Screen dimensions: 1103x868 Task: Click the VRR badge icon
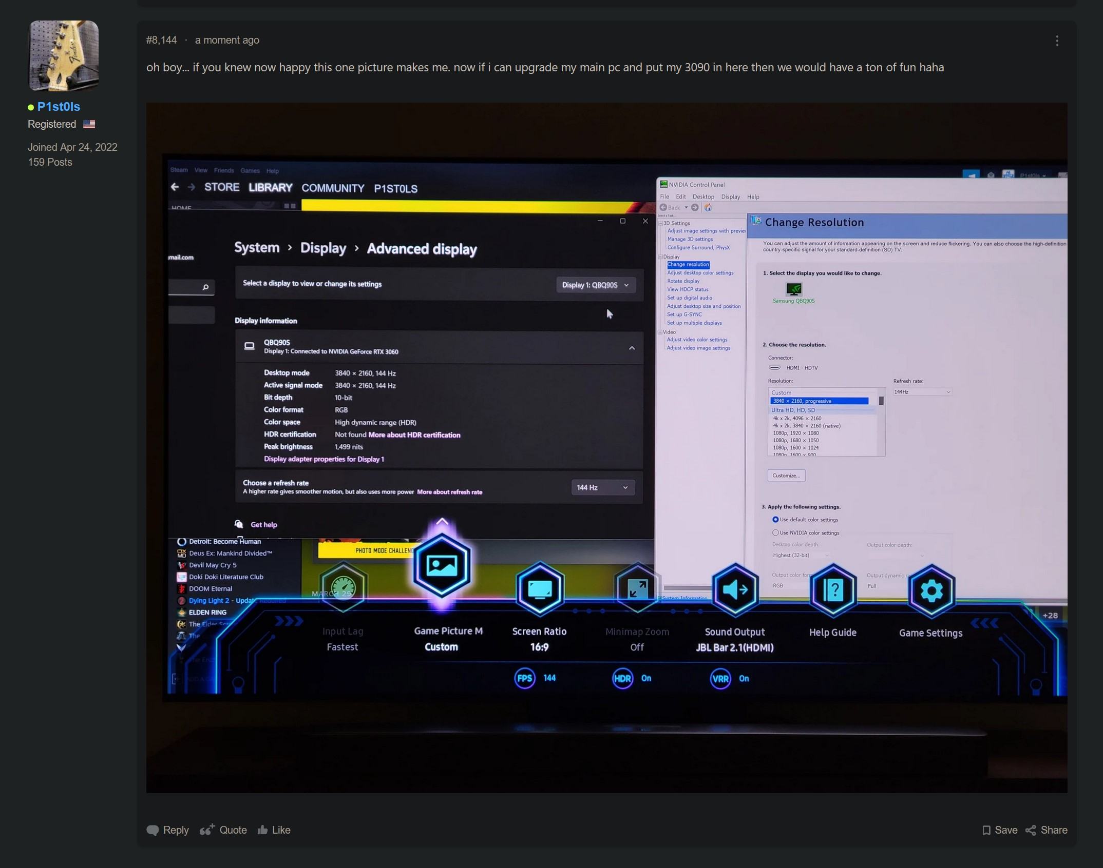click(720, 679)
